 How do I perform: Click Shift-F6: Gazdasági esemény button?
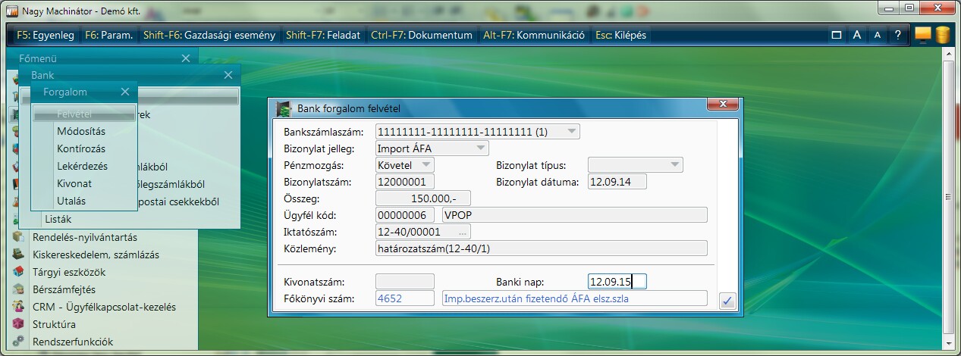(209, 35)
